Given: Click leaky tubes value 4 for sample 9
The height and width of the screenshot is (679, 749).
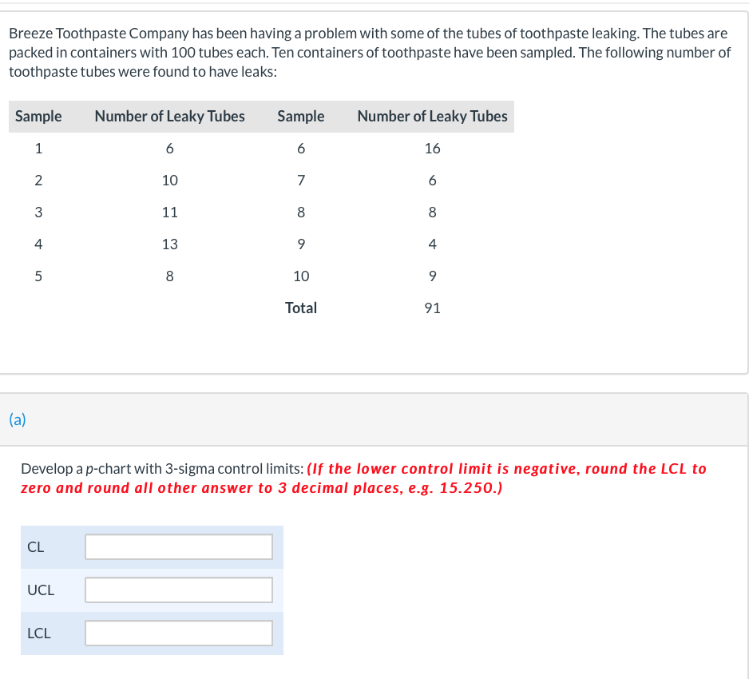Looking at the screenshot, I should click(x=432, y=244).
